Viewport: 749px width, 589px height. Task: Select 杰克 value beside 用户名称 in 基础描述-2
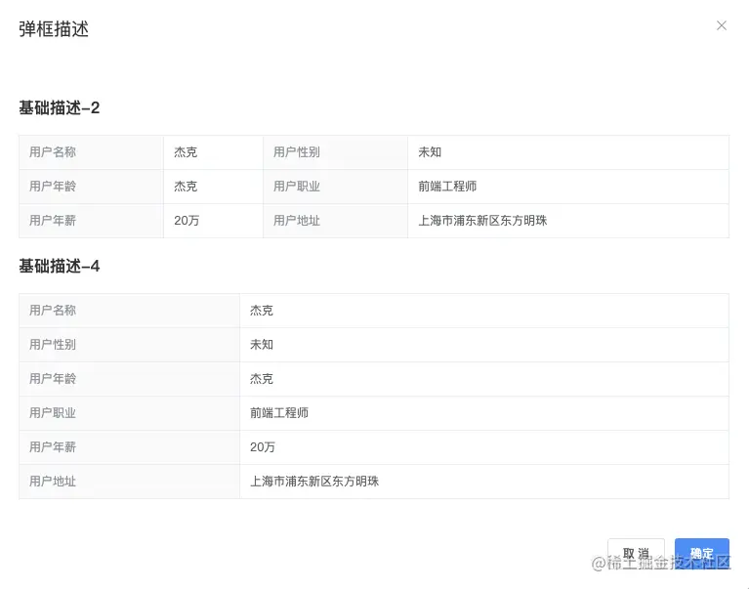[186, 152]
